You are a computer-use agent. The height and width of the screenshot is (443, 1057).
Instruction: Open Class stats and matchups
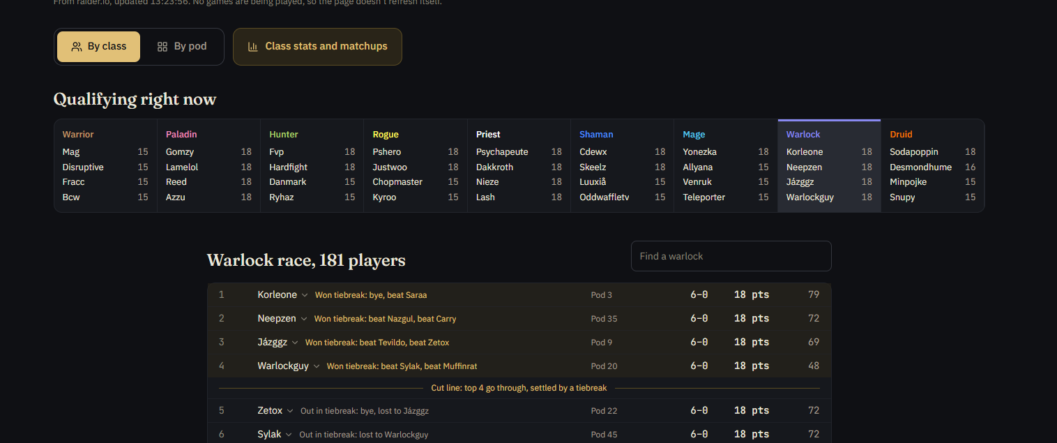(317, 47)
